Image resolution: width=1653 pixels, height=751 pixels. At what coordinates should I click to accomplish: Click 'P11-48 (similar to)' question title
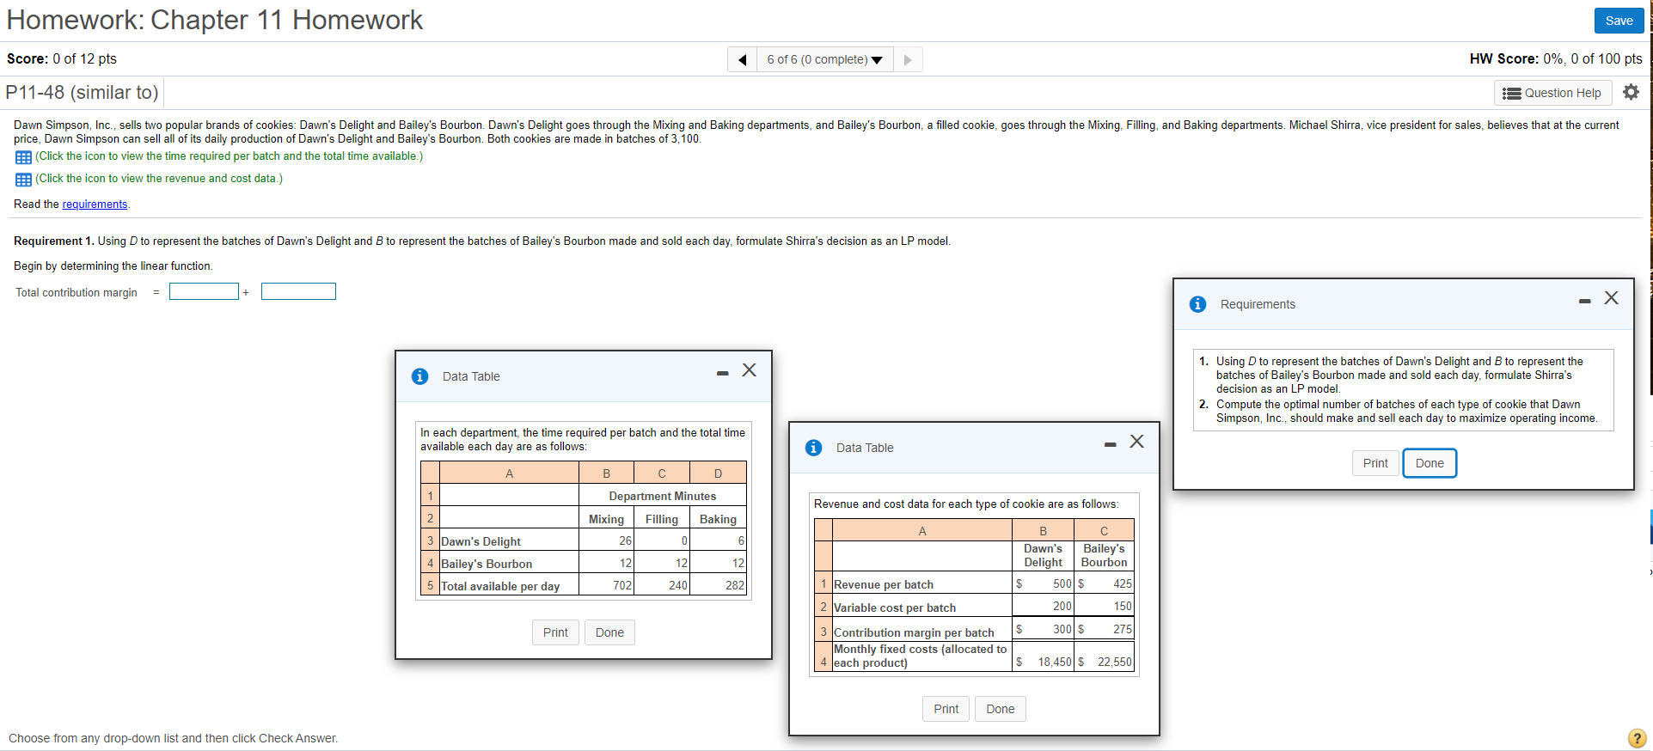pyautogui.click(x=82, y=92)
